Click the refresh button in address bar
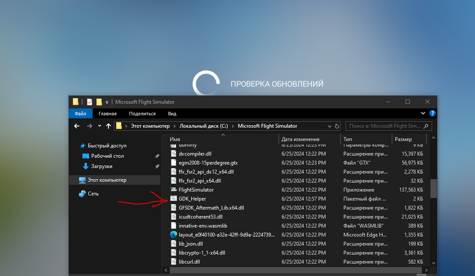This screenshot has width=475, height=276. pyautogui.click(x=337, y=126)
